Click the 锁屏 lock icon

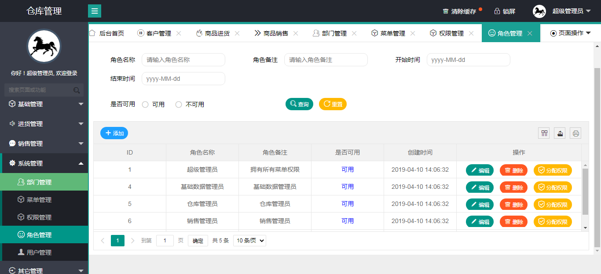coord(497,11)
